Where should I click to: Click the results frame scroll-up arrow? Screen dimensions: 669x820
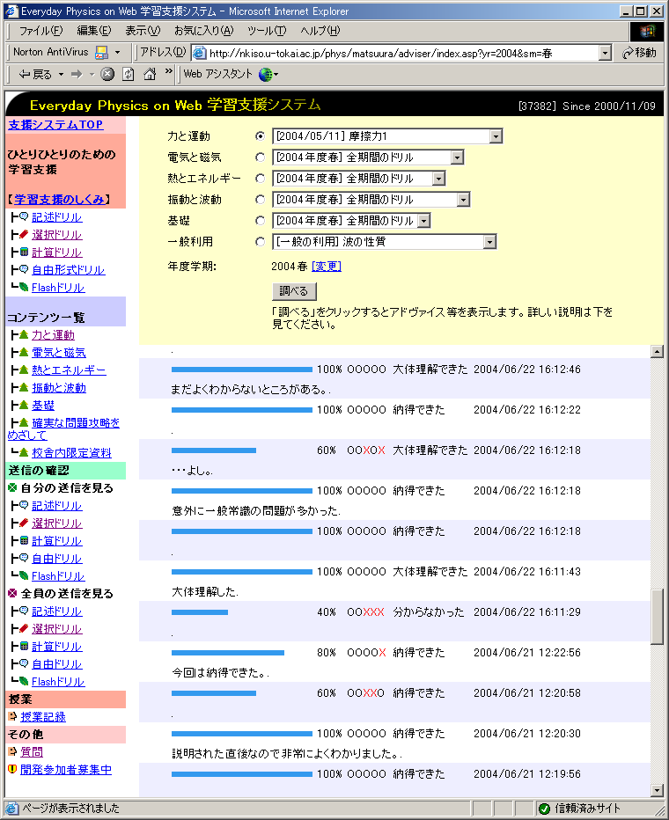[657, 351]
